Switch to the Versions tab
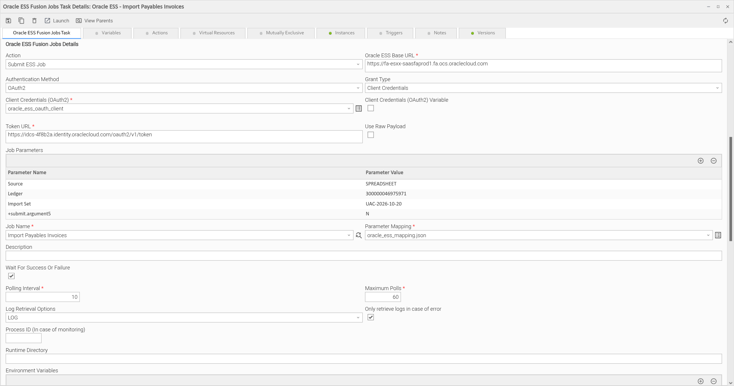The image size is (734, 386). [x=483, y=33]
